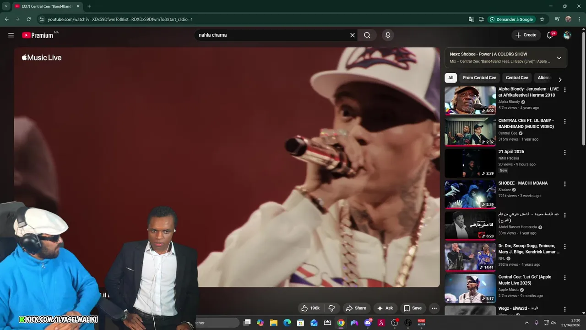The image size is (586, 330).
Task: Open options for Central Cee Let Go
Action: coord(564,278)
